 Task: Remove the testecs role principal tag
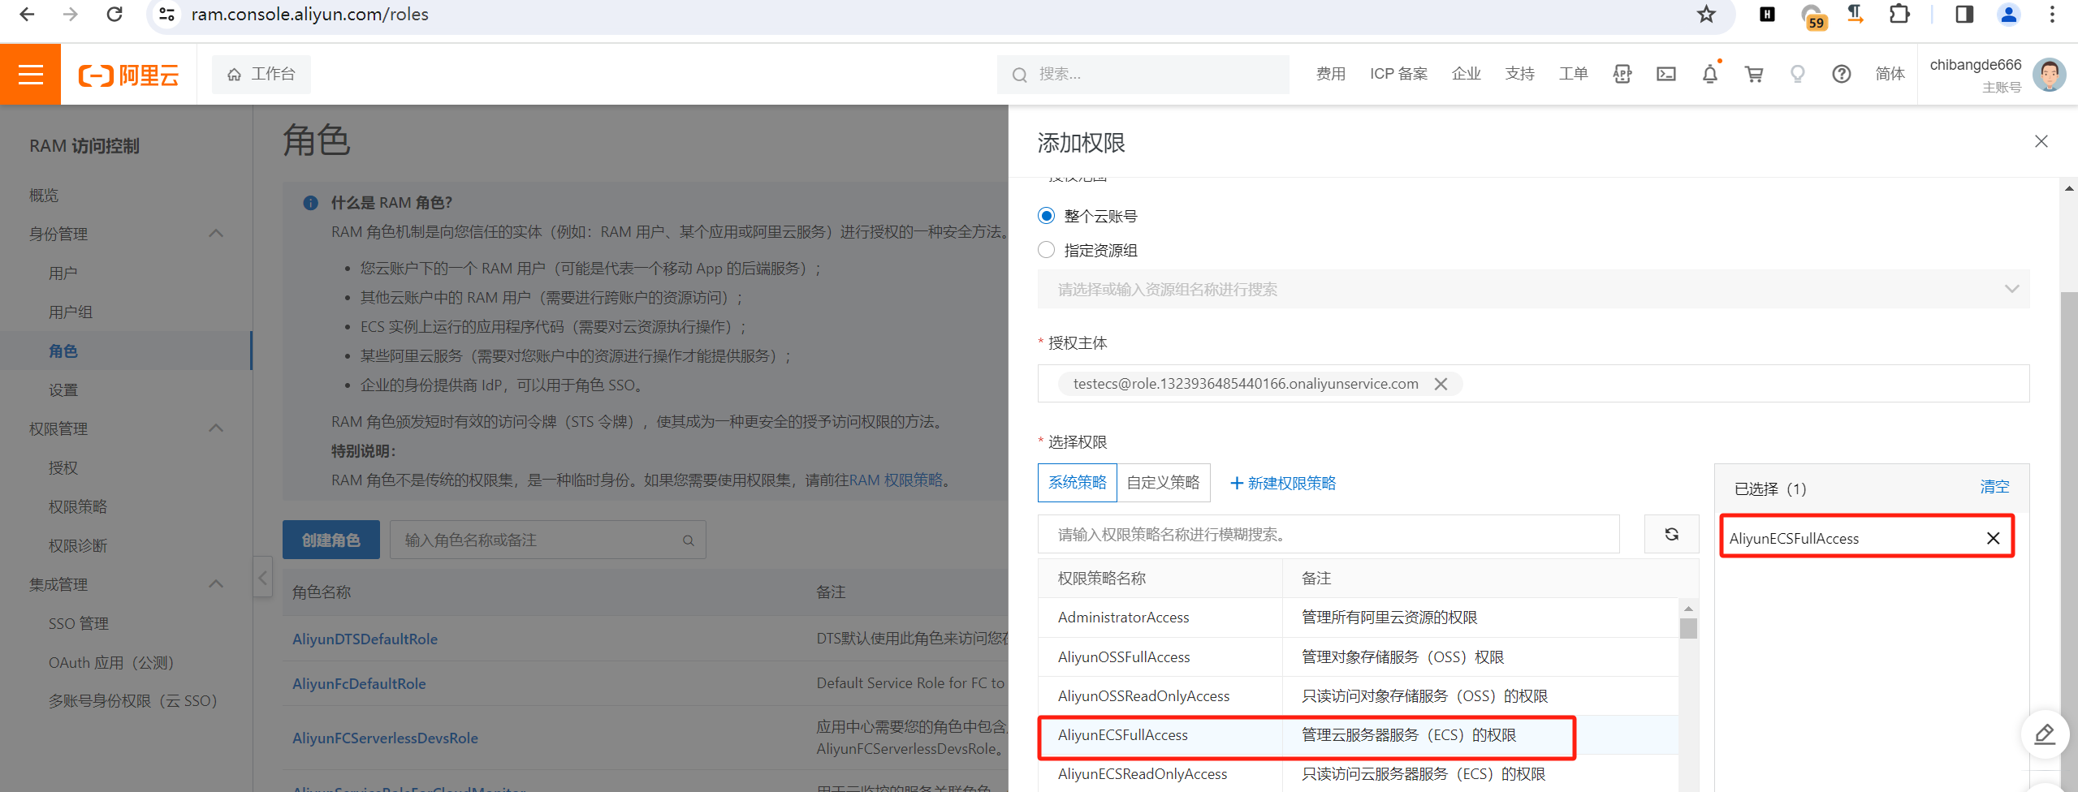coord(1441,384)
